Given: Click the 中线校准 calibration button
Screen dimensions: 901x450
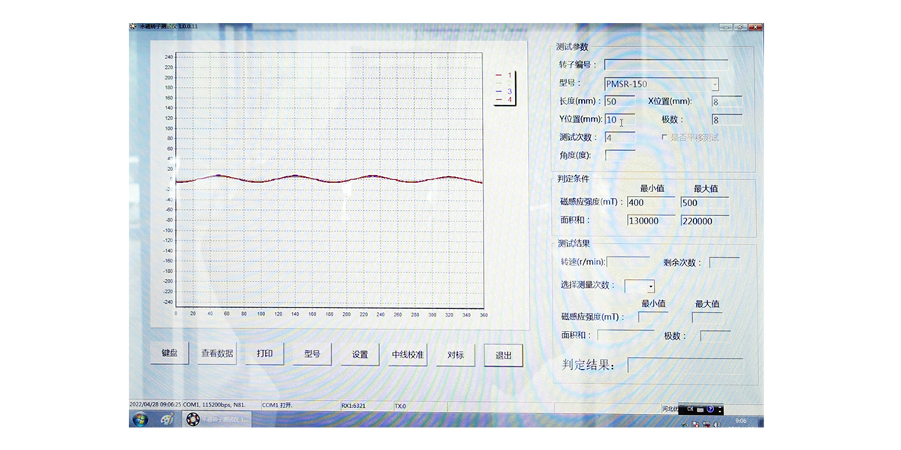Looking at the screenshot, I should pos(408,355).
